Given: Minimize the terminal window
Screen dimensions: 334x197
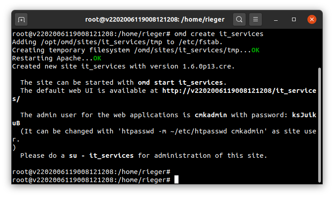Looking at the screenshot, I should (x=276, y=19).
